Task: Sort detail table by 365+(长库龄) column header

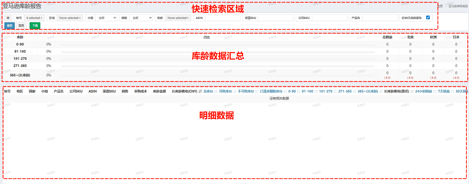Action: point(368,91)
